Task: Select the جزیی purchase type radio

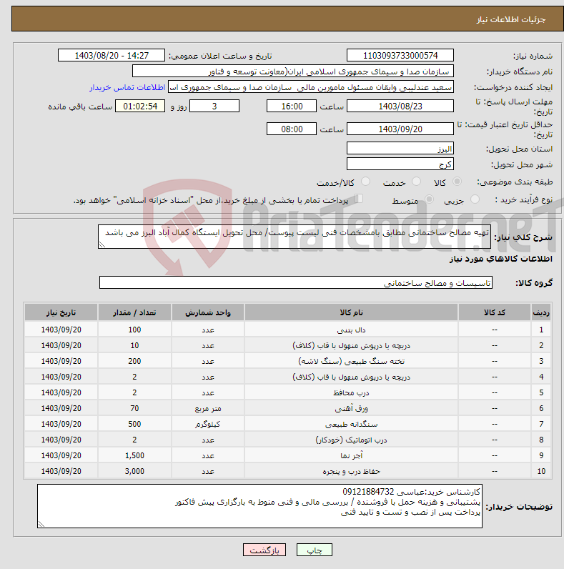Action: pyautogui.click(x=475, y=199)
